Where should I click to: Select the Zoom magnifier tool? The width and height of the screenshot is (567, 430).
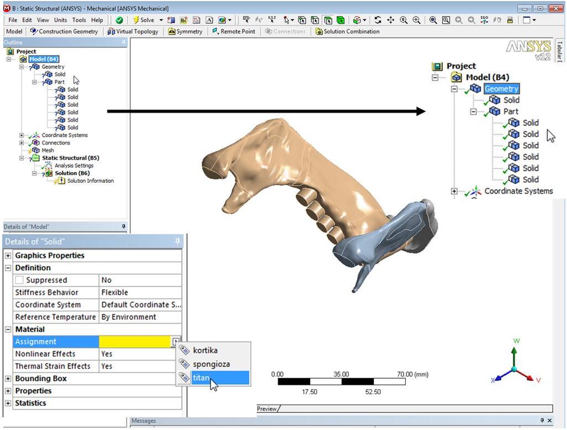tap(404, 20)
